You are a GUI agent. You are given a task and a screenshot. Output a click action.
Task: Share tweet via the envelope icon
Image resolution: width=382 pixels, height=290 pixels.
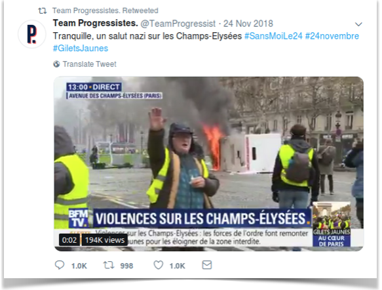coord(207,265)
